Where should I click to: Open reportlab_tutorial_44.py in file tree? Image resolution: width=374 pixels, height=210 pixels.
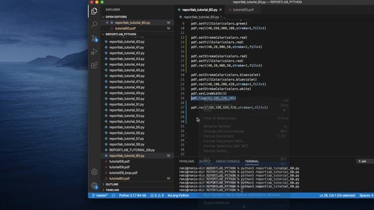[127, 65]
